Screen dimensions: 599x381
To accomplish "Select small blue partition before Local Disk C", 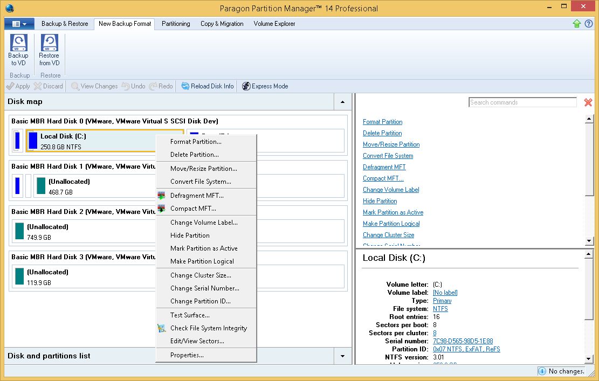I will click(17, 141).
